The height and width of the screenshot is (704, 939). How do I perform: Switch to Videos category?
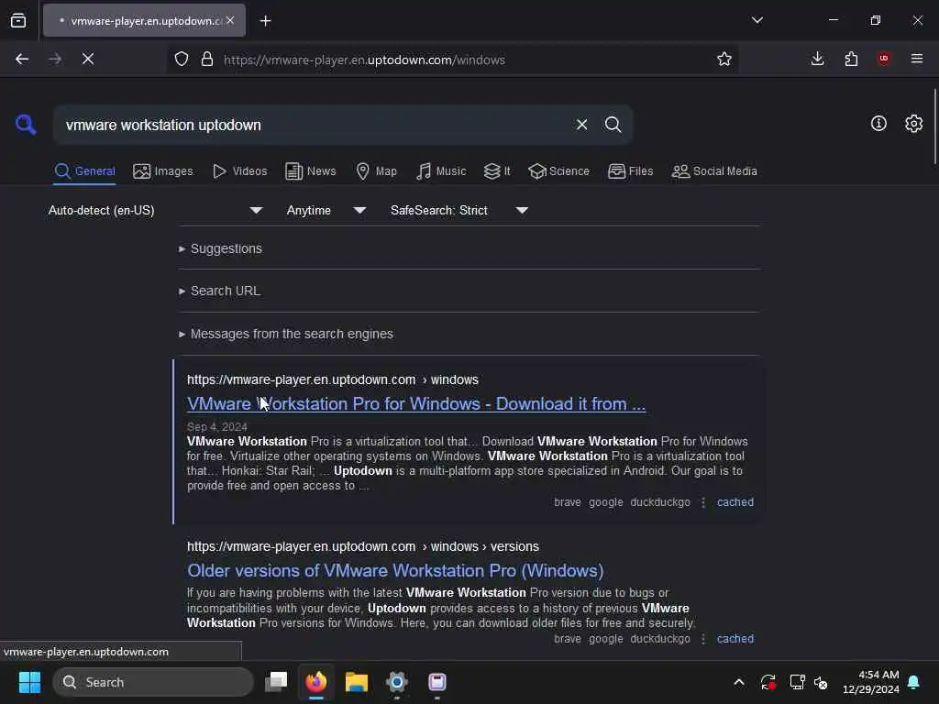(x=240, y=171)
